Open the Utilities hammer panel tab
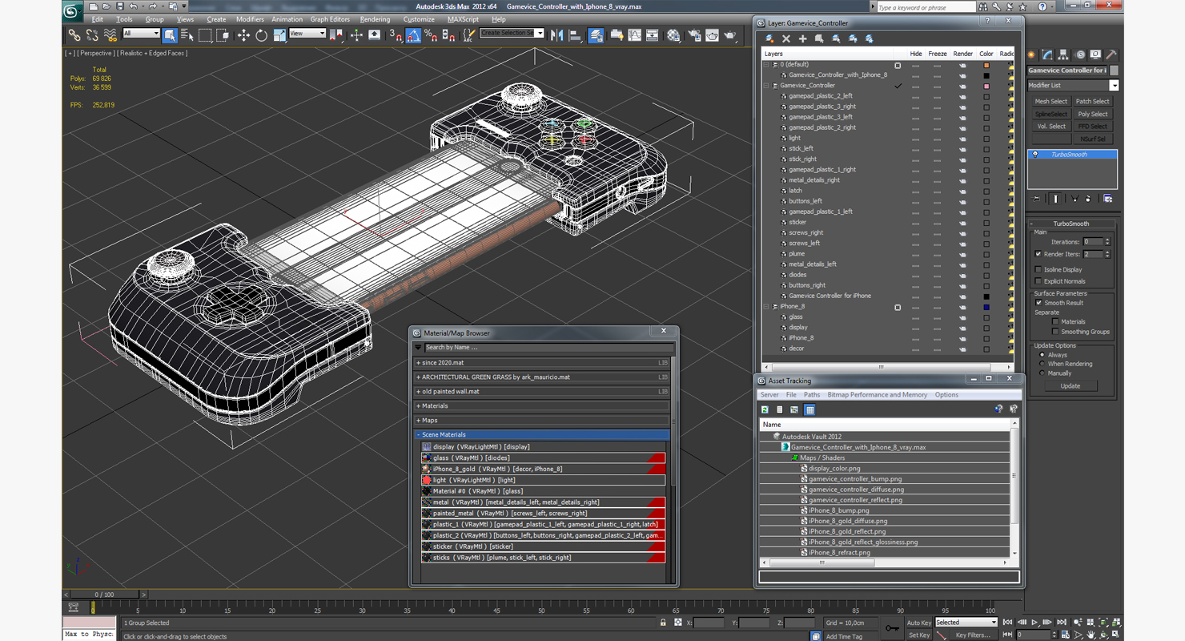Viewport: 1185px width, 641px height. pos(1112,55)
